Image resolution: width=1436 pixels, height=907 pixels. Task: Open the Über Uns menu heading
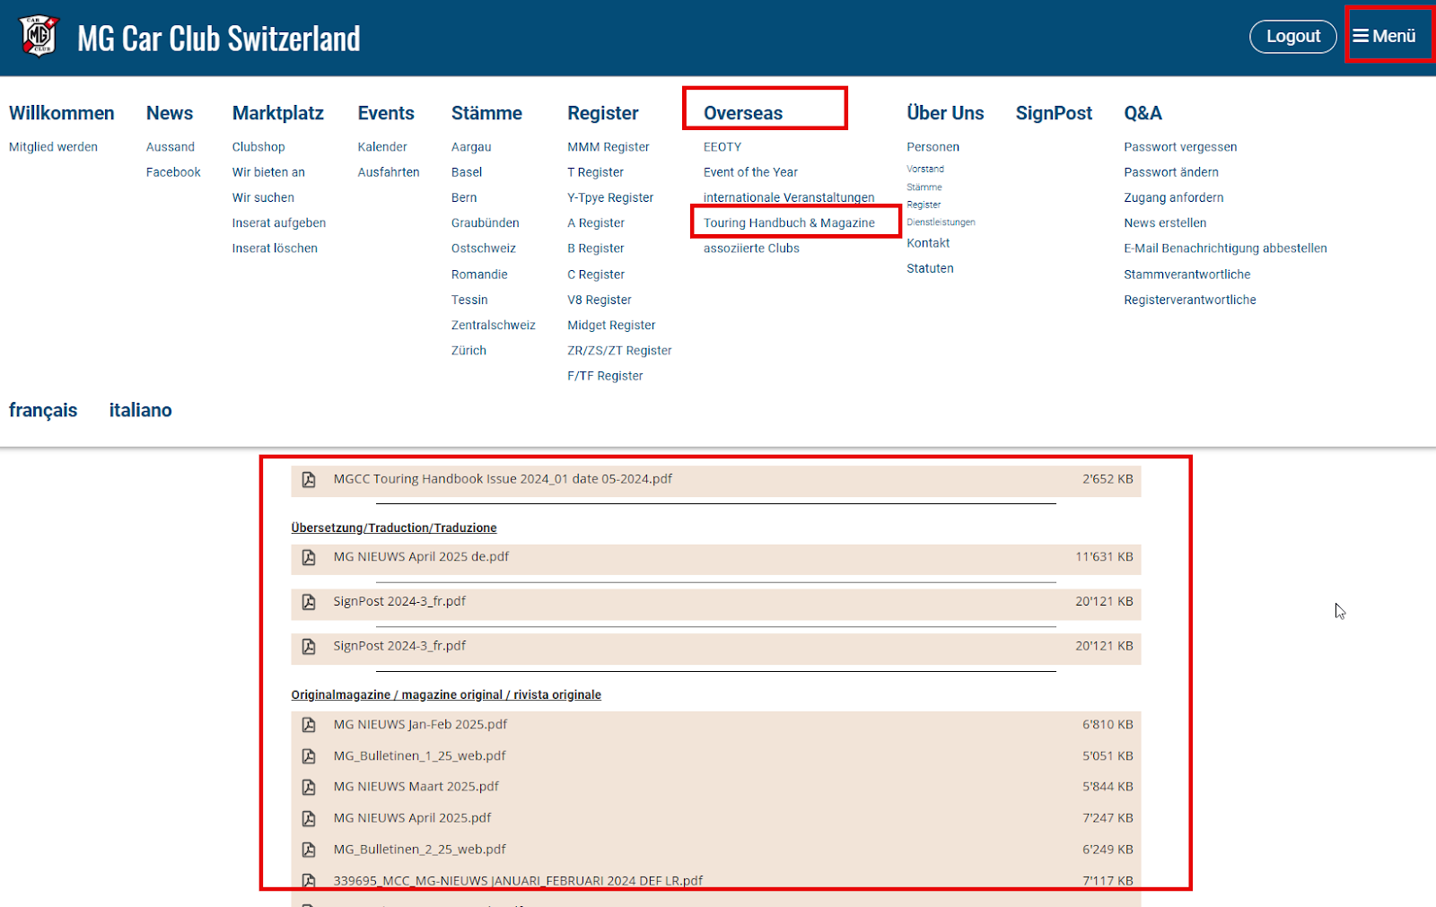point(945,113)
